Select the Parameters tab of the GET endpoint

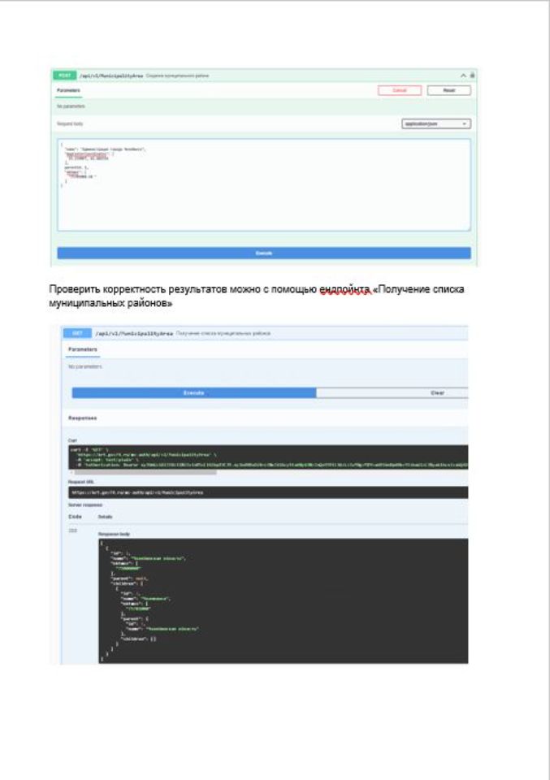point(83,349)
